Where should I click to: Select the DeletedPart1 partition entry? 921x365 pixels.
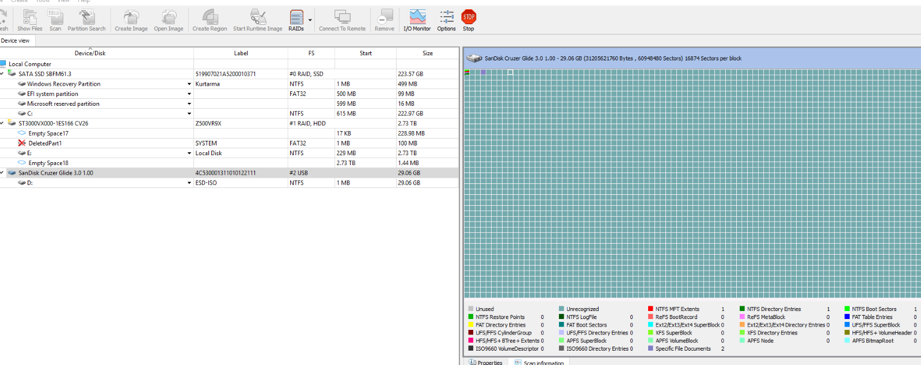45,143
